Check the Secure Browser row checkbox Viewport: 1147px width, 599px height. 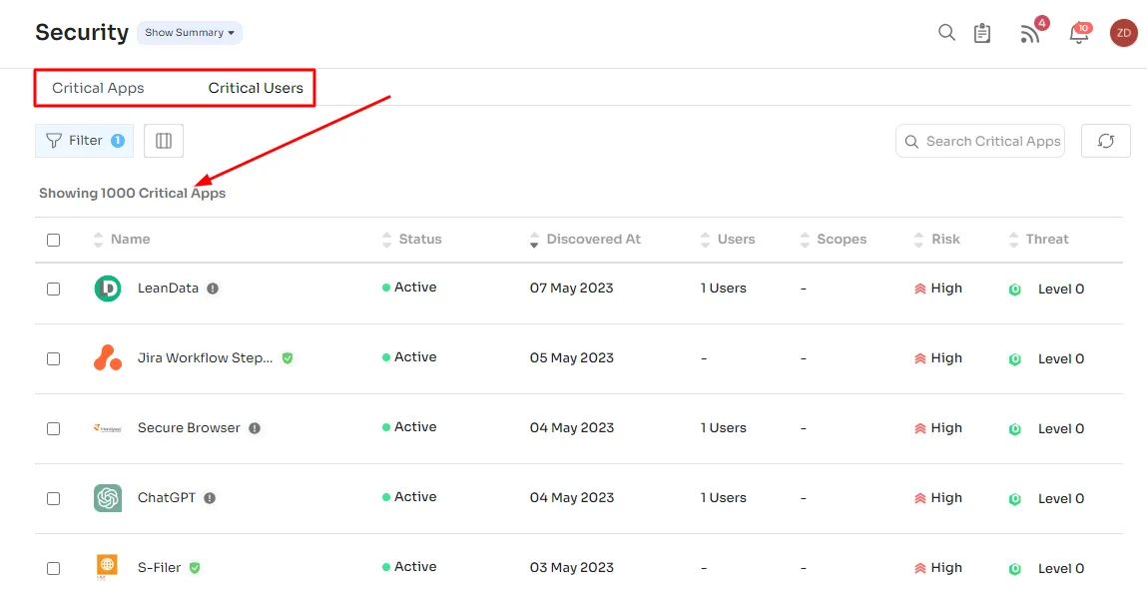(53, 428)
